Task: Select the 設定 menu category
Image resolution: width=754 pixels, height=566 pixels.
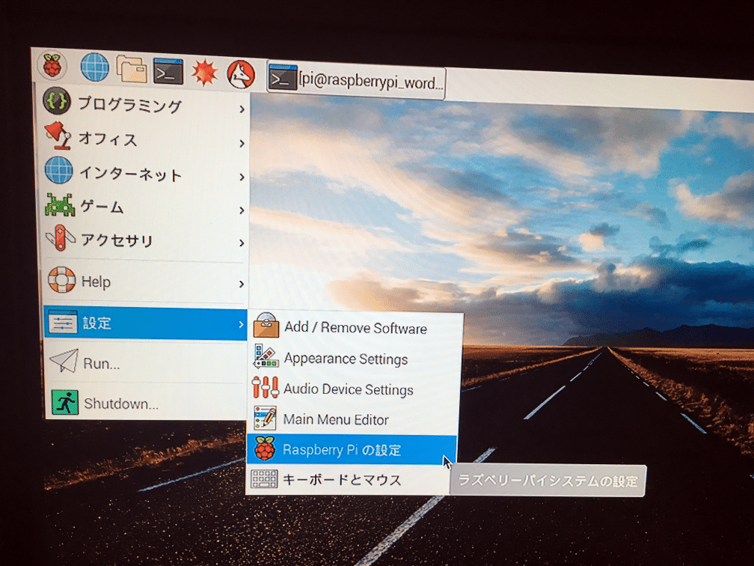Action: click(x=145, y=323)
